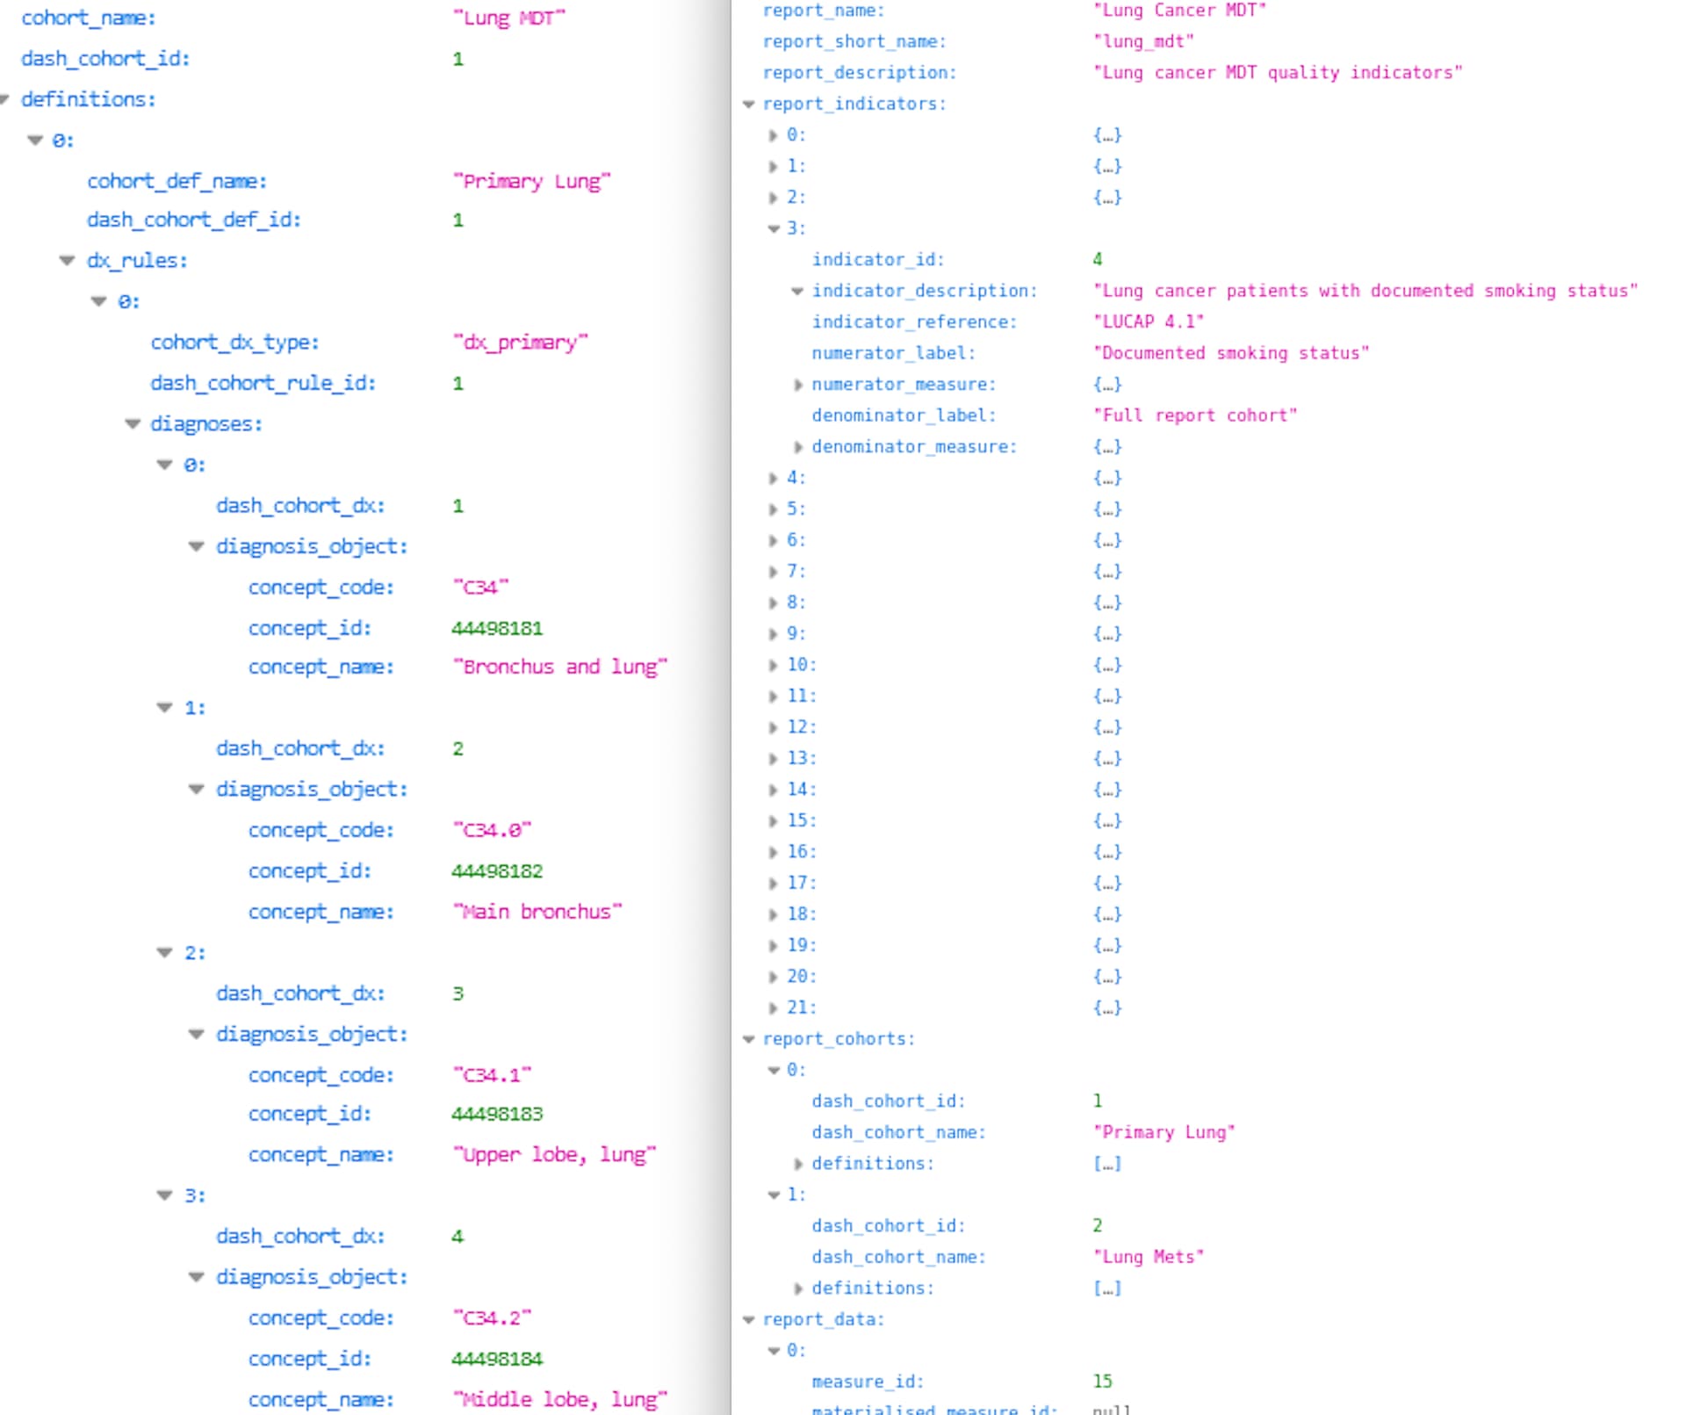Expand report indicator 7
Viewport: 1686px width, 1415px height.
point(773,572)
